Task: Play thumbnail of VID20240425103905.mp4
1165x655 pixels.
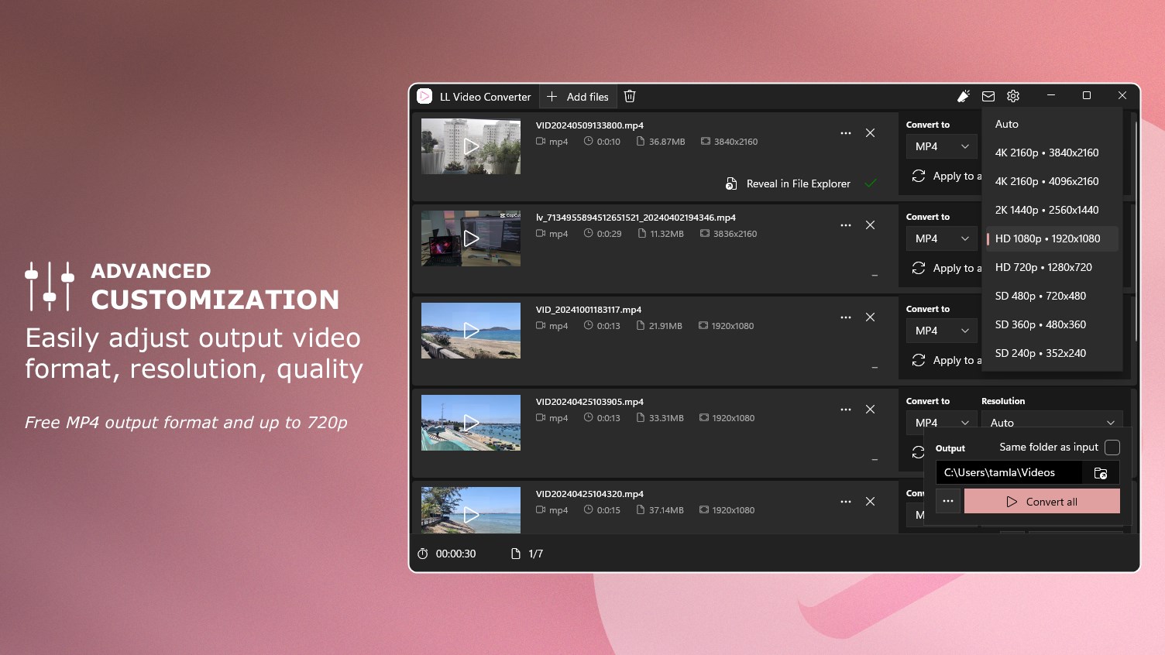Action: point(471,423)
